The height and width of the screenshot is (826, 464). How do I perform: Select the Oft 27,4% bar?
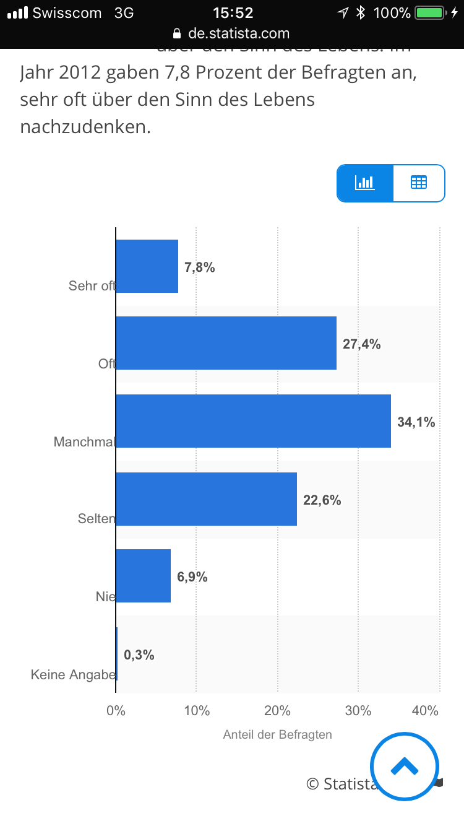pyautogui.click(x=226, y=343)
